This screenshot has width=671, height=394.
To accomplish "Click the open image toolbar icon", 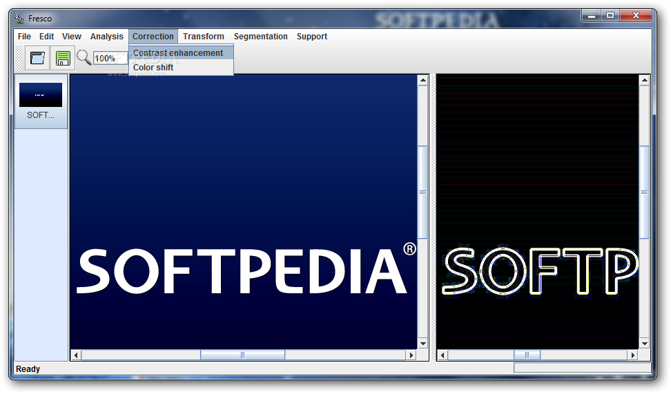I will (37, 58).
